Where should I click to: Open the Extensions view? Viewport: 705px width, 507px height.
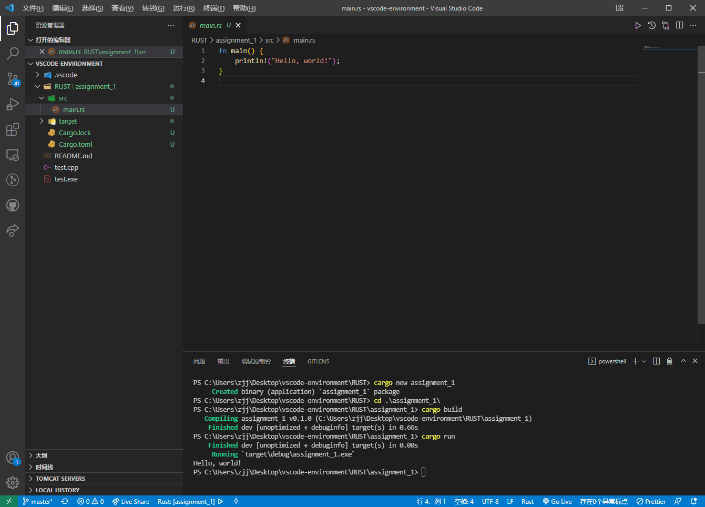pos(13,129)
